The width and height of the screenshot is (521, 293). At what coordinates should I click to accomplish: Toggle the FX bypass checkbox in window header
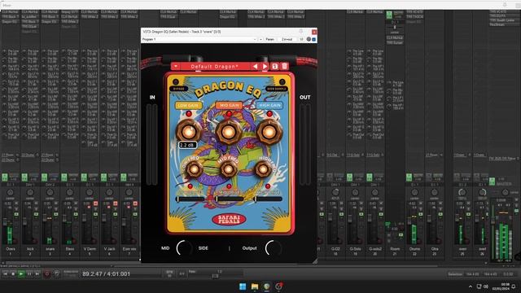coord(313,39)
